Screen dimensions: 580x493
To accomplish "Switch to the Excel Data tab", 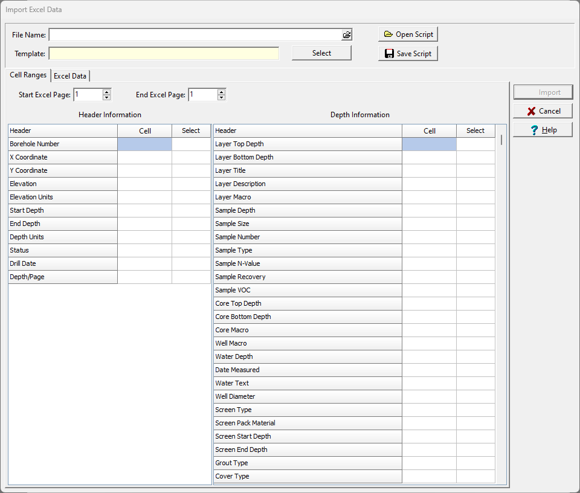I will [69, 76].
